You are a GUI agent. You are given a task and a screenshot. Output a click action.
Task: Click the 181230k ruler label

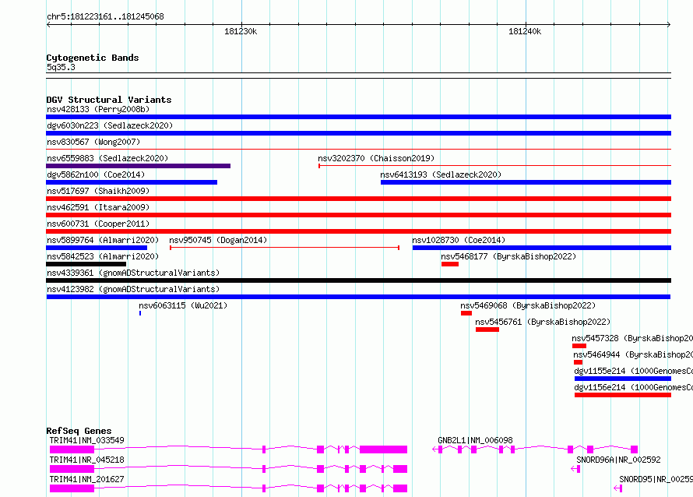(x=241, y=31)
